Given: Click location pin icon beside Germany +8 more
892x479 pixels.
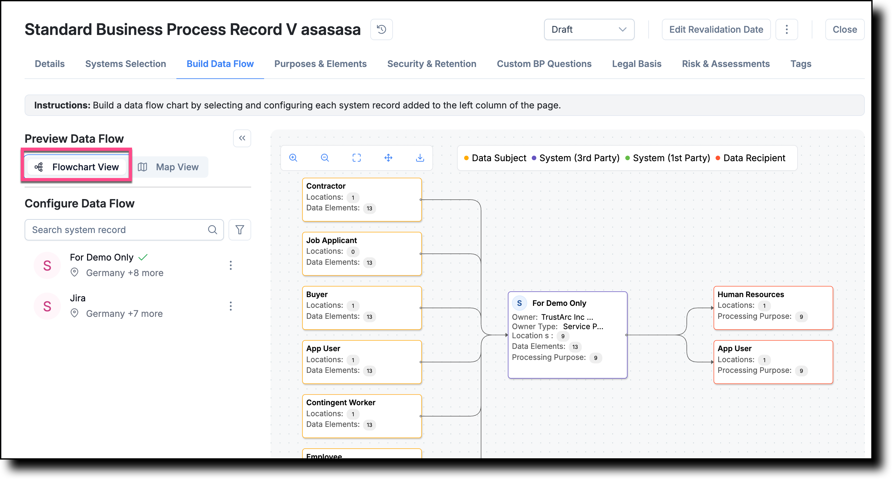Looking at the screenshot, I should 74,273.
